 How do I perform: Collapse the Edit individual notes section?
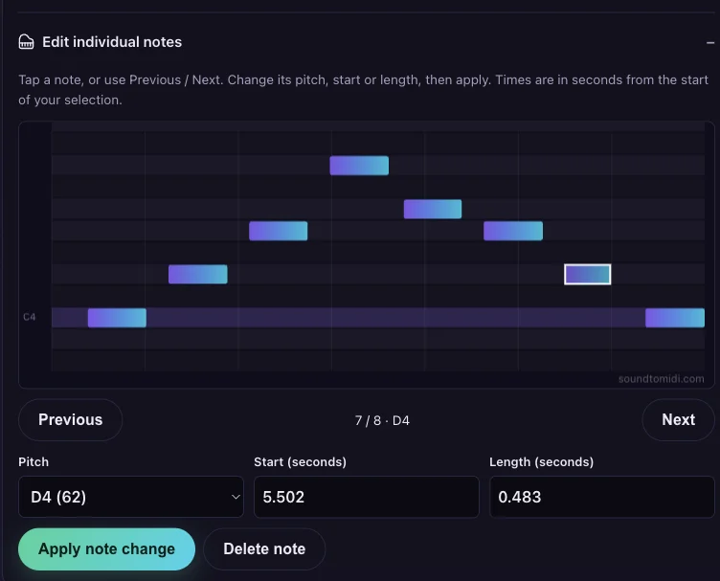[709, 43]
